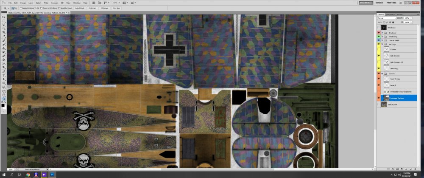Viewport: 424px width, 178px height.
Task: Show the Crosses layer
Action: (x=379, y=49)
